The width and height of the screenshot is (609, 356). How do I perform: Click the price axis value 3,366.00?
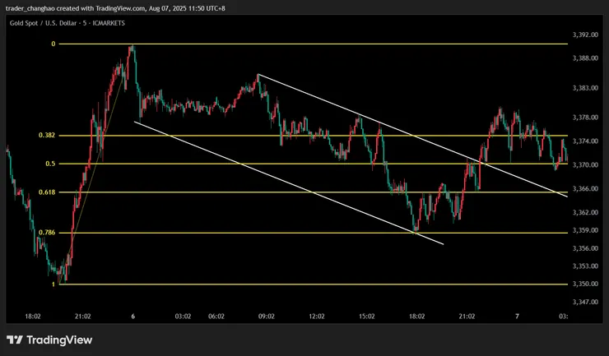tap(585, 188)
